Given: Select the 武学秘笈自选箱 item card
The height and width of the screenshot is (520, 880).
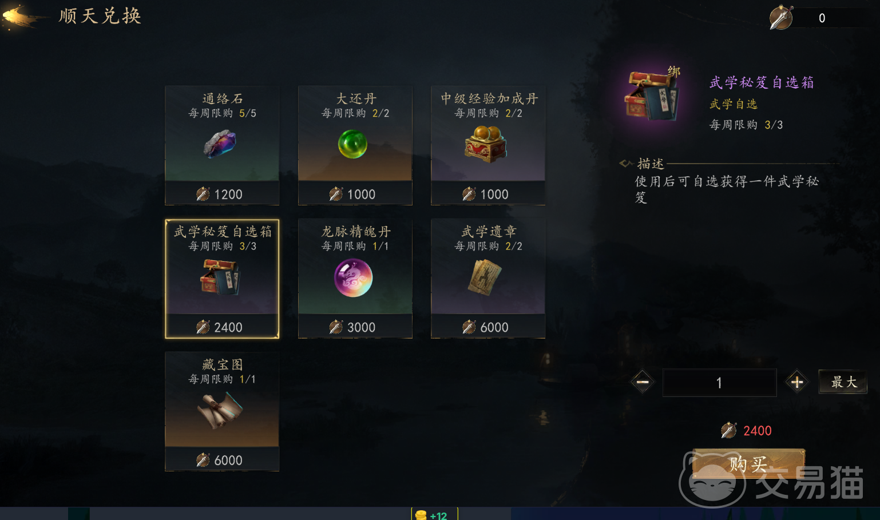Looking at the screenshot, I should coord(222,279).
